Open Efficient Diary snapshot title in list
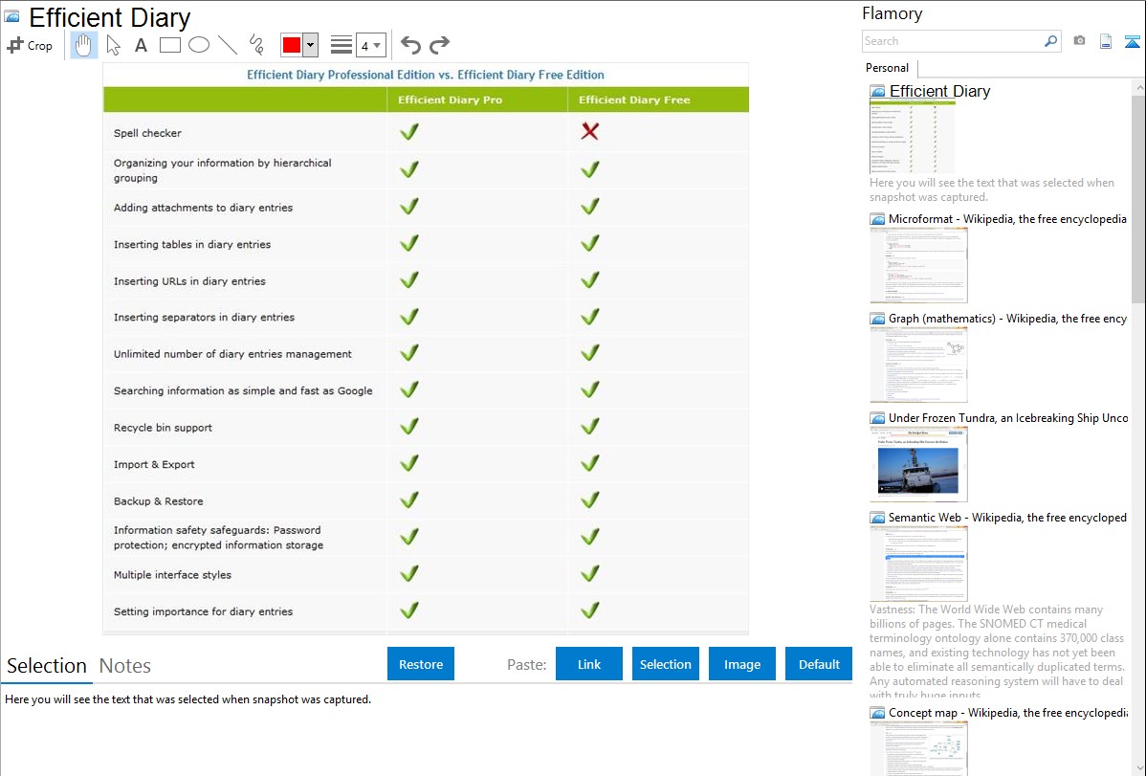Image resolution: width=1146 pixels, height=776 pixels. pos(940,92)
